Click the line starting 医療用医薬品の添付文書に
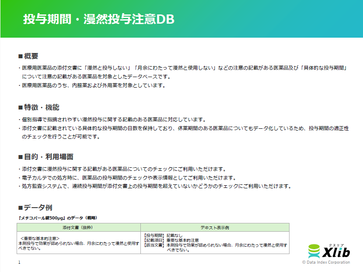 point(183,68)
